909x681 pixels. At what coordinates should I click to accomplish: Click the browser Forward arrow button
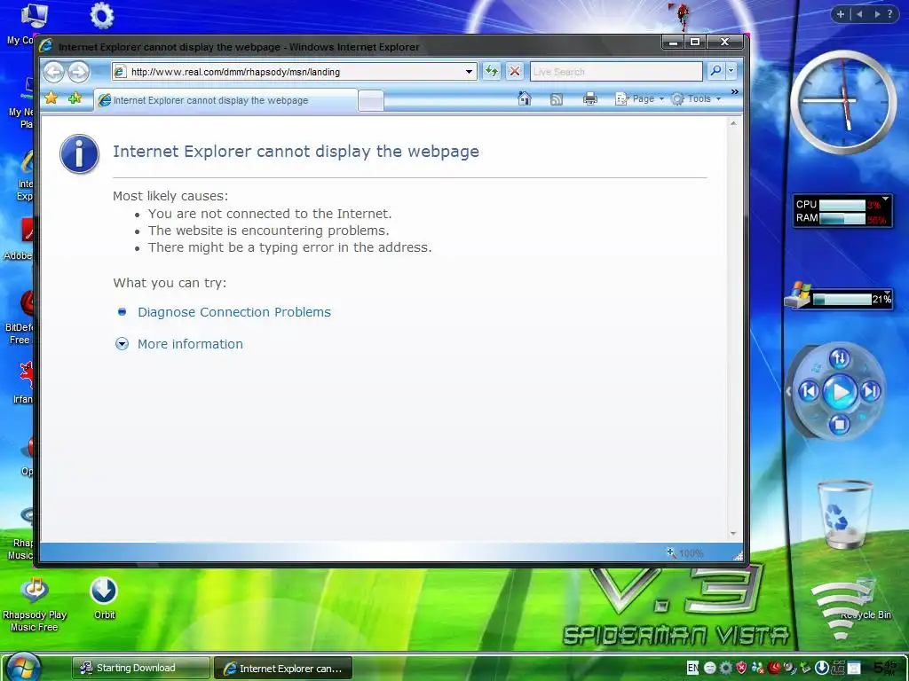tap(79, 72)
